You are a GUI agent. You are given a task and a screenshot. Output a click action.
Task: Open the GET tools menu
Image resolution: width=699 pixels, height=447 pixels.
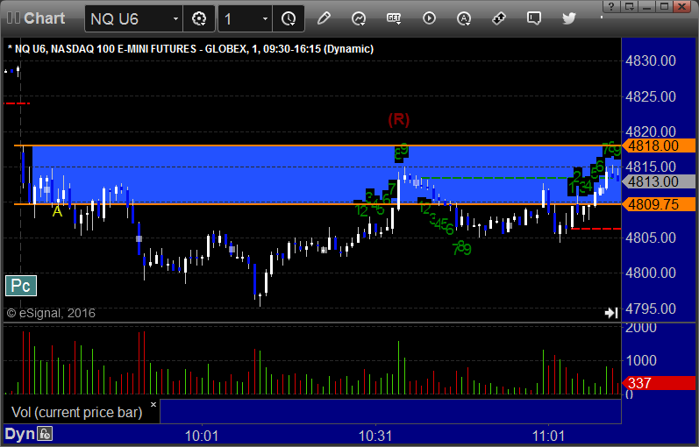[x=394, y=18]
